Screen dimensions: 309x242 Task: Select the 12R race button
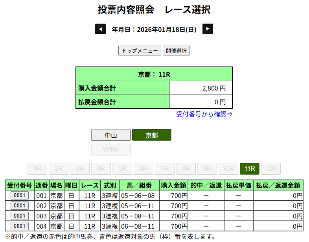coord(271,169)
